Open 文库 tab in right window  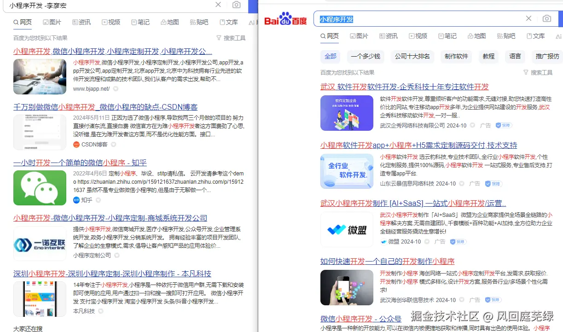(536, 36)
